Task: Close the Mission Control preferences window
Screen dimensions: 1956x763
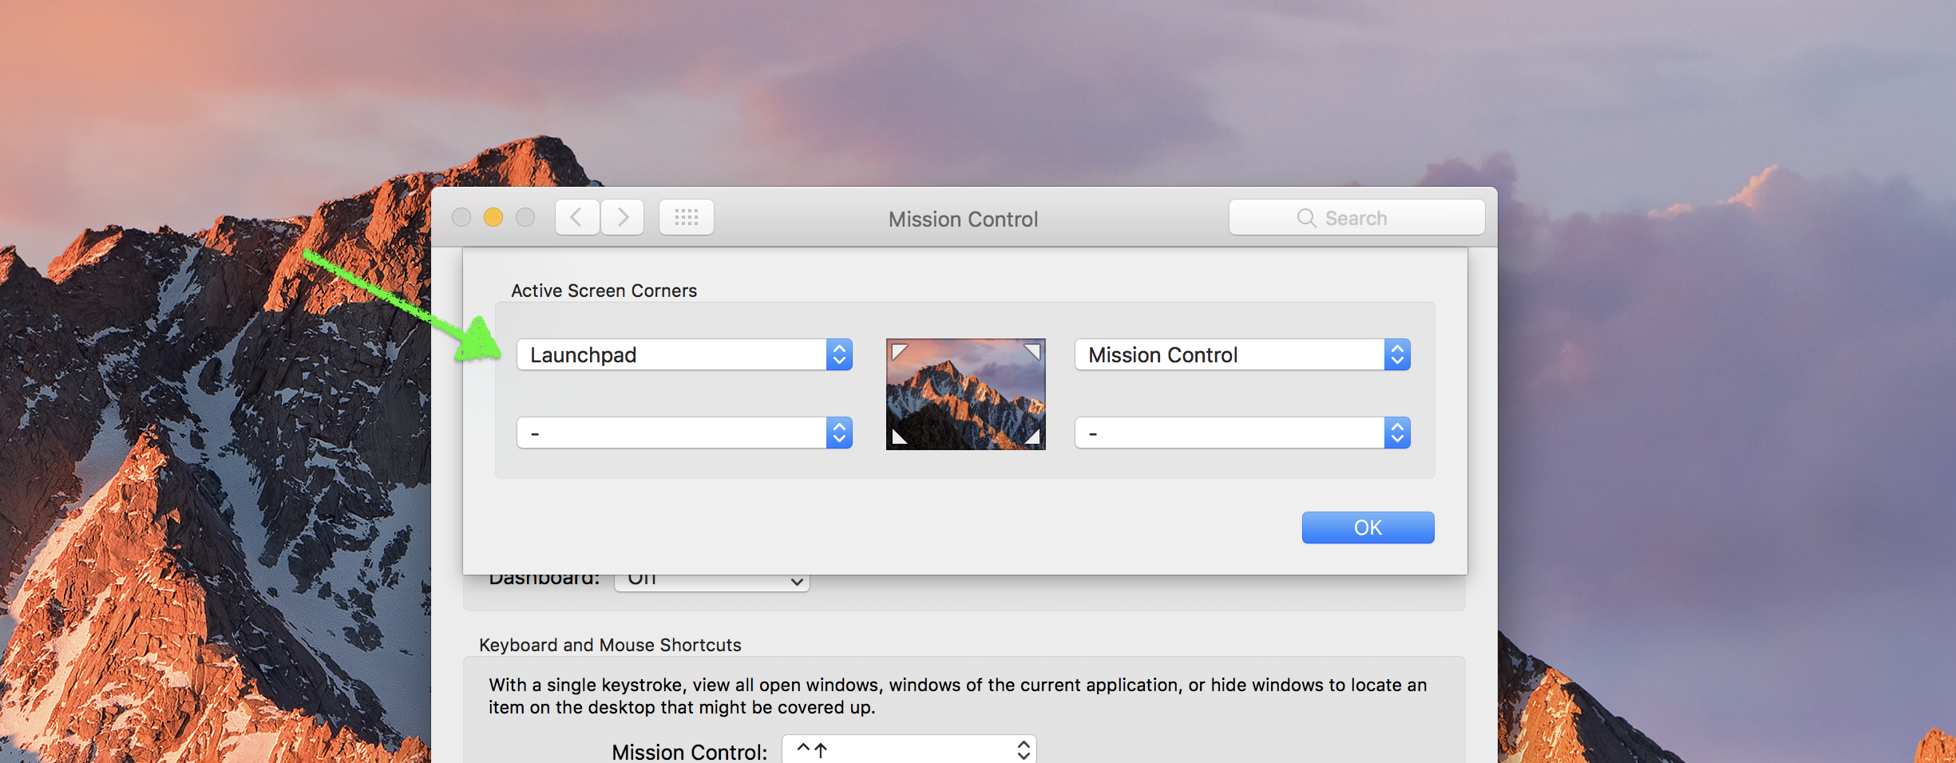Action: (461, 217)
